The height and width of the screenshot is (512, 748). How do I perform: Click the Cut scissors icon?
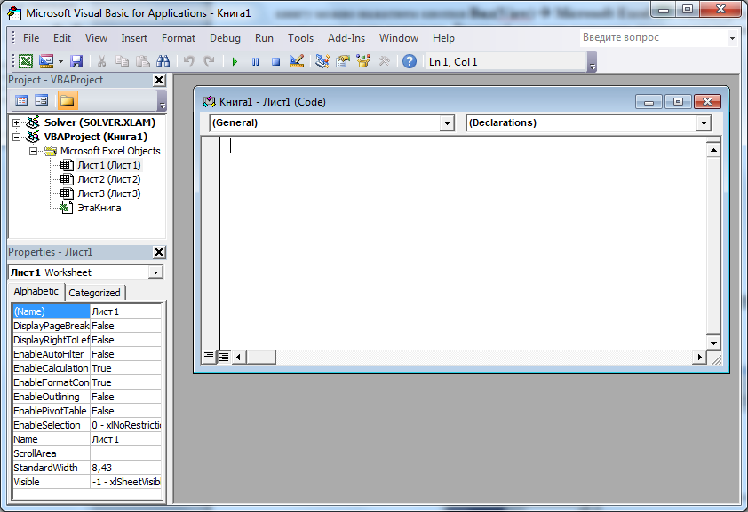click(x=101, y=61)
